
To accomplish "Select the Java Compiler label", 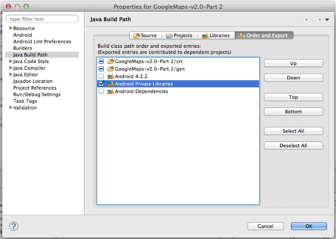I will tap(29, 68).
